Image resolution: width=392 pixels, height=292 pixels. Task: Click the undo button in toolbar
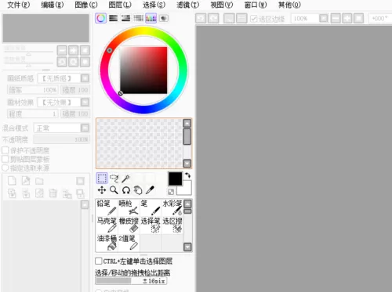201,19
